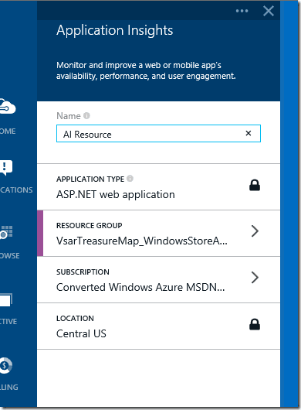The height and width of the screenshot is (410, 301).
Task: Click the Location lock icon
Action: pos(255,324)
